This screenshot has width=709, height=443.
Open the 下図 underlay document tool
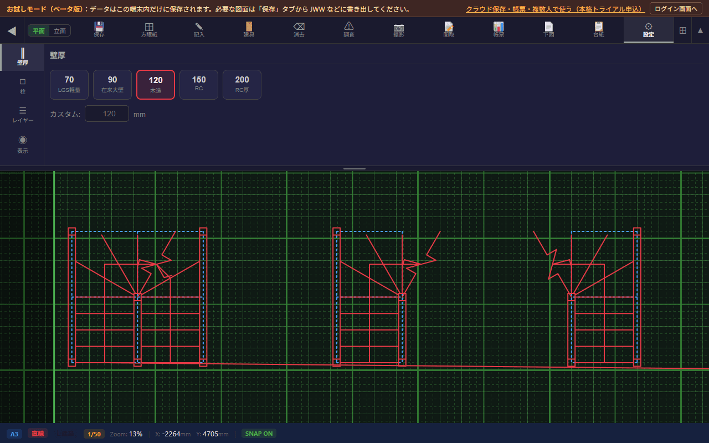548,30
